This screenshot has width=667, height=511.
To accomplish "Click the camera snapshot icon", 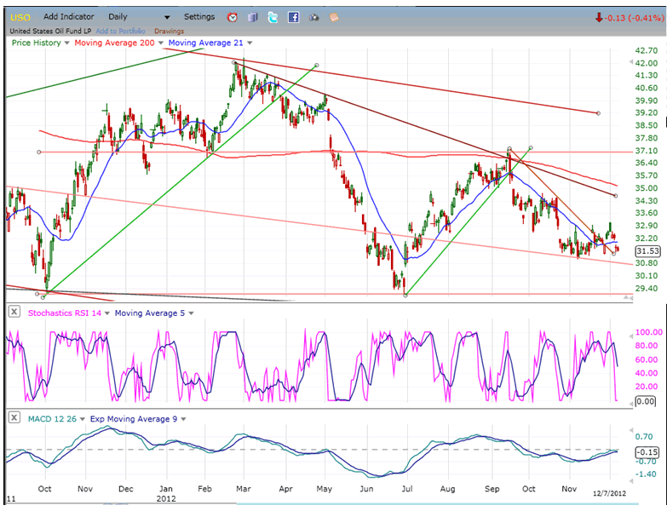I will point(313,17).
